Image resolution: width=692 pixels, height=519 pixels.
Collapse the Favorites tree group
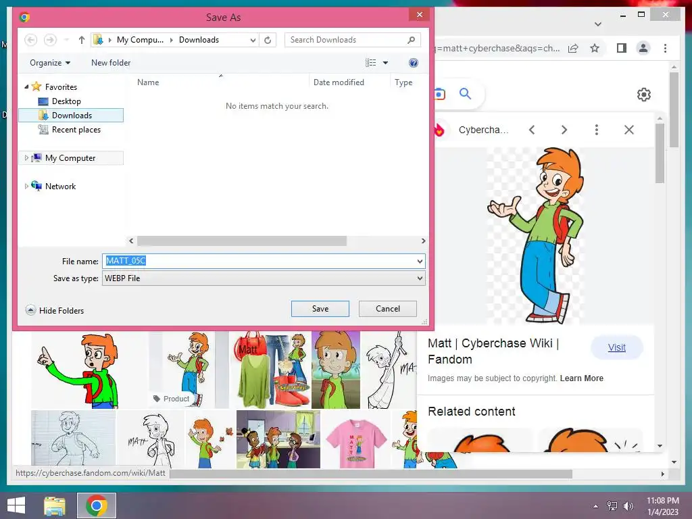point(26,87)
